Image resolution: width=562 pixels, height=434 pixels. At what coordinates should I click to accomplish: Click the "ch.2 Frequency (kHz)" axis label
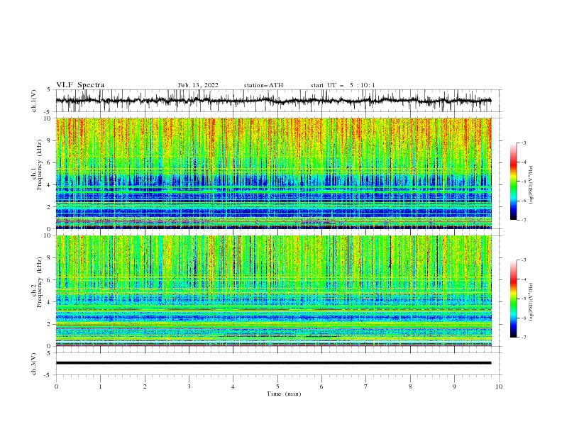coord(36,282)
